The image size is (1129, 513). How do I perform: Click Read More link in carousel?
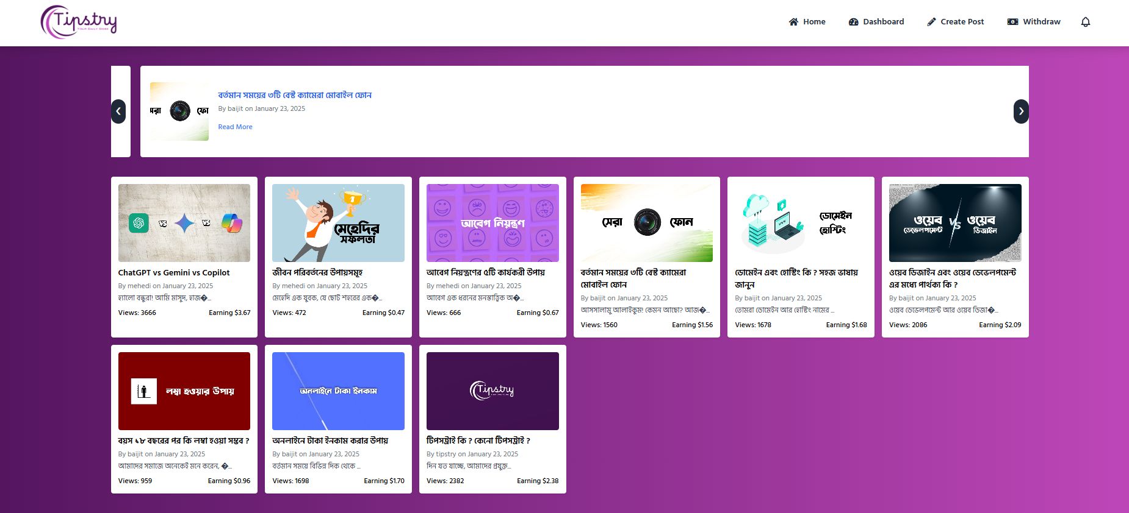[235, 127]
